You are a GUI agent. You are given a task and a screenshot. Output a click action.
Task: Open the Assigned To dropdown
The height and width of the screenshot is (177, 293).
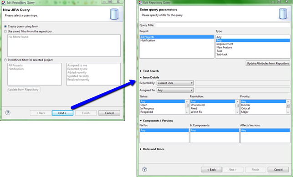tap(175, 90)
